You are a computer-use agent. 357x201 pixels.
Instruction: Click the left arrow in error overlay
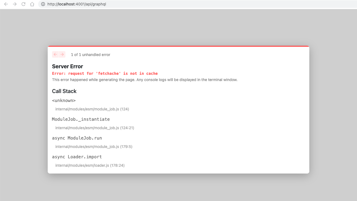[55, 54]
